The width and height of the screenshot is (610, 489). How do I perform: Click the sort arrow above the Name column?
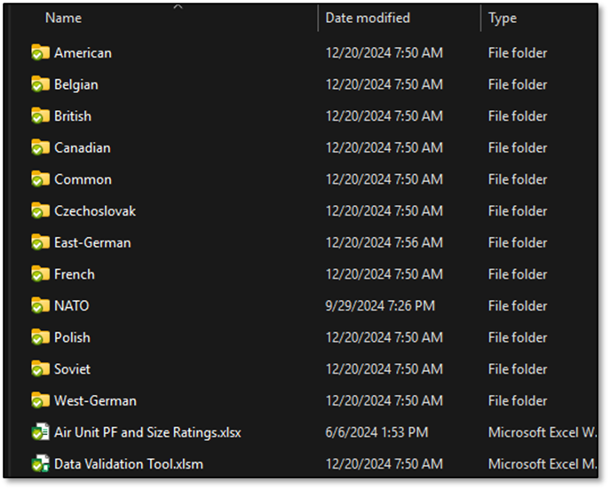[x=178, y=7]
